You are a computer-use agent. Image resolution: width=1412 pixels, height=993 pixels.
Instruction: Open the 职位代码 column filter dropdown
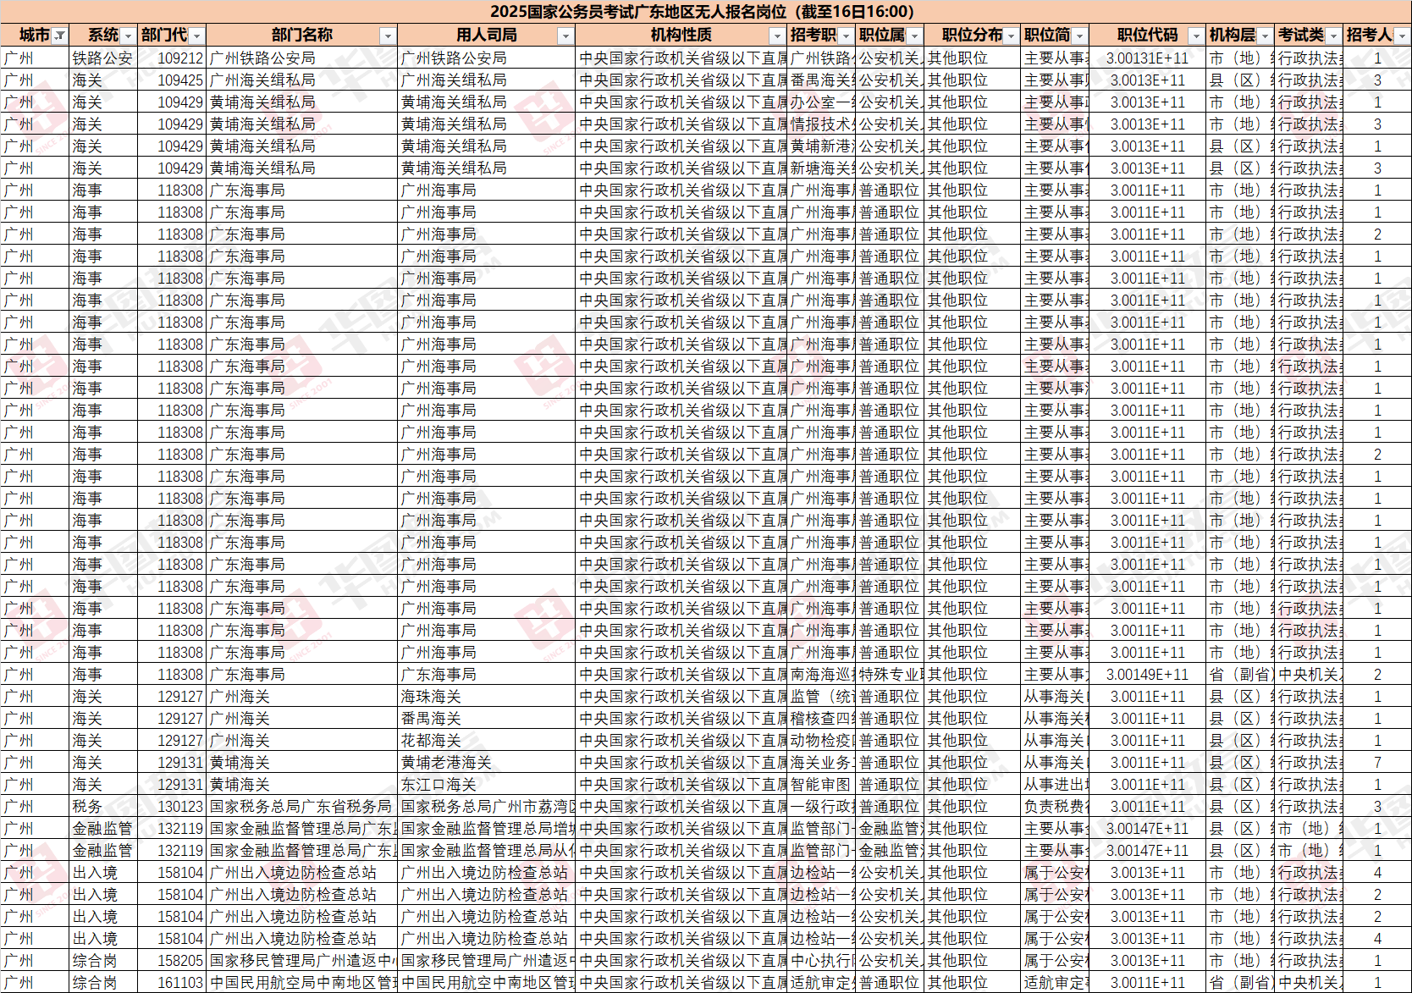pos(1196,36)
